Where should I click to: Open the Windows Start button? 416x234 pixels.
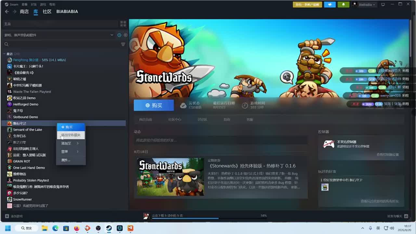click(x=8, y=228)
